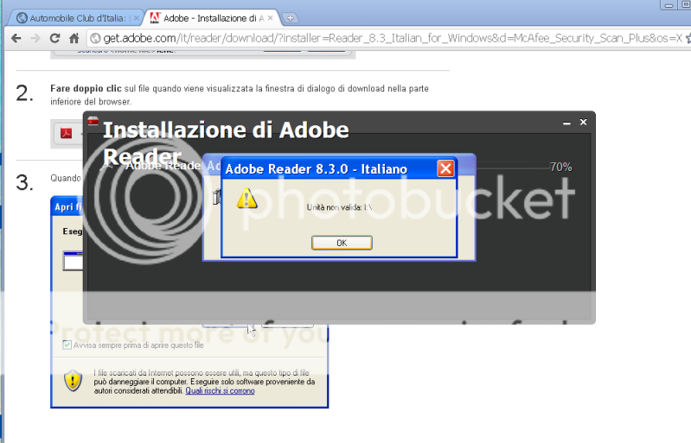This screenshot has width=691, height=443.
Task: Select the Adobe - Installazione tab
Action: point(213,17)
